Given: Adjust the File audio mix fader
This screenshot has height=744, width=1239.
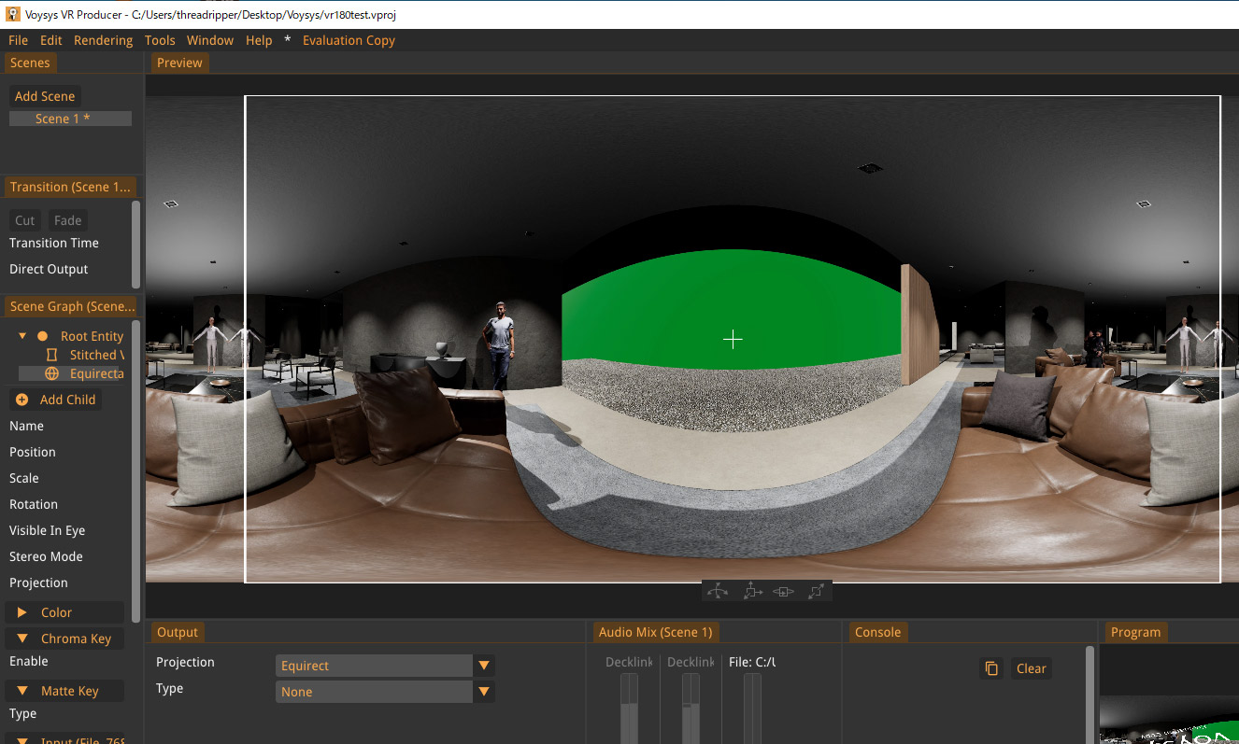Looking at the screenshot, I should [x=752, y=709].
